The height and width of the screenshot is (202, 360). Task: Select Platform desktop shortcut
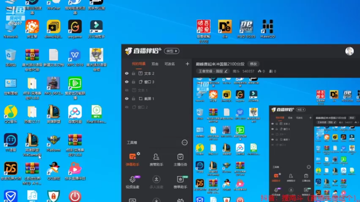54,142
